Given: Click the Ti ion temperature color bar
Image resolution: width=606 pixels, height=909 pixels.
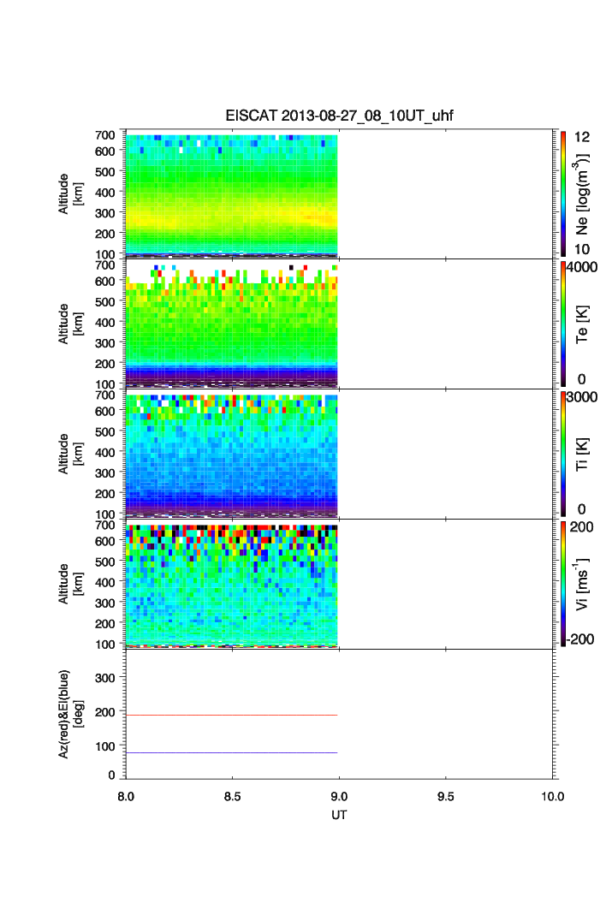Looking at the screenshot, I should pyautogui.click(x=561, y=454).
